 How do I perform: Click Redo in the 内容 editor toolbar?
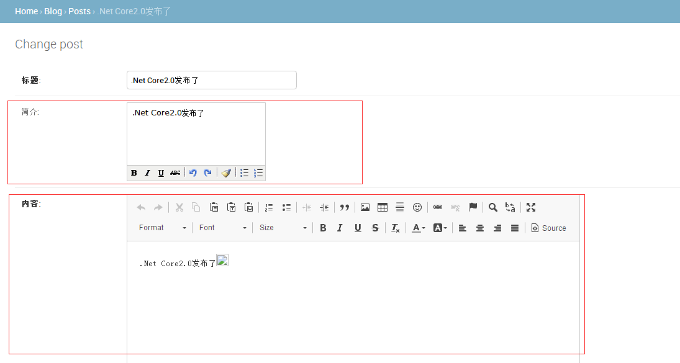pos(158,207)
